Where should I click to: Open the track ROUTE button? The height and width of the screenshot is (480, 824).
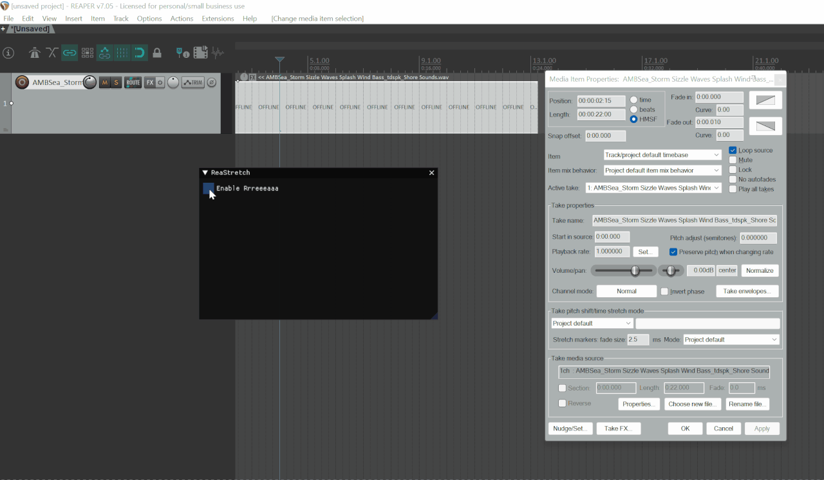[x=133, y=82]
